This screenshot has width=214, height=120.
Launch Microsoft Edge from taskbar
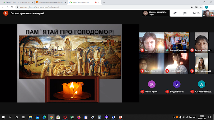[x=44, y=117]
